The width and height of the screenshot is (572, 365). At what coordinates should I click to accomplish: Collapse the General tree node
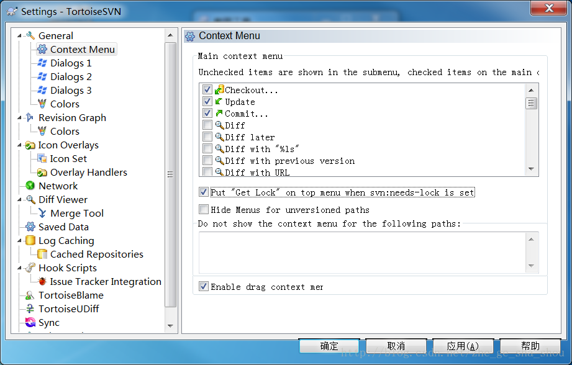coord(19,36)
